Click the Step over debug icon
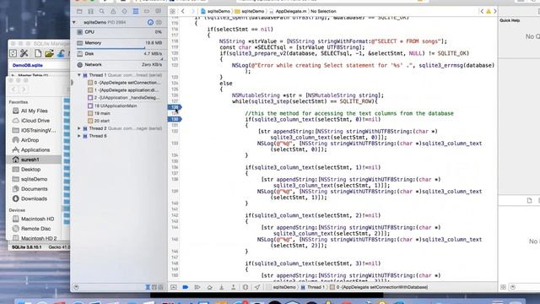540x304 pixels. coord(209,287)
